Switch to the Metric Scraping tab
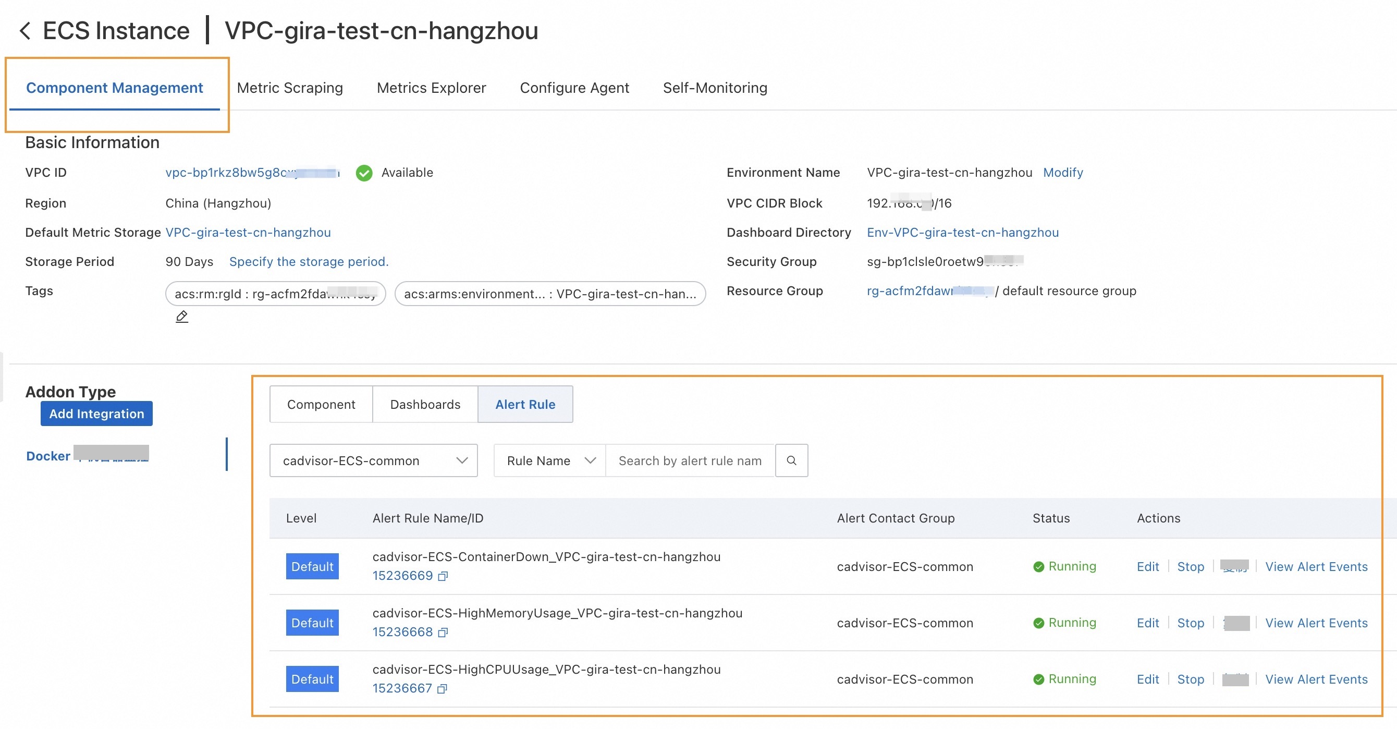The image size is (1397, 729). tap(290, 88)
